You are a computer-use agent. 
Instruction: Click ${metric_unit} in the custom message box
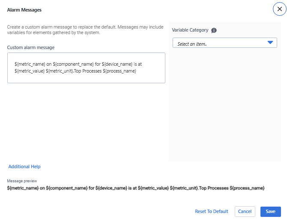tap(60, 71)
